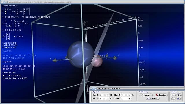Toggle the E layout icon button
The height and width of the screenshot is (104, 185).
tap(173, 95)
